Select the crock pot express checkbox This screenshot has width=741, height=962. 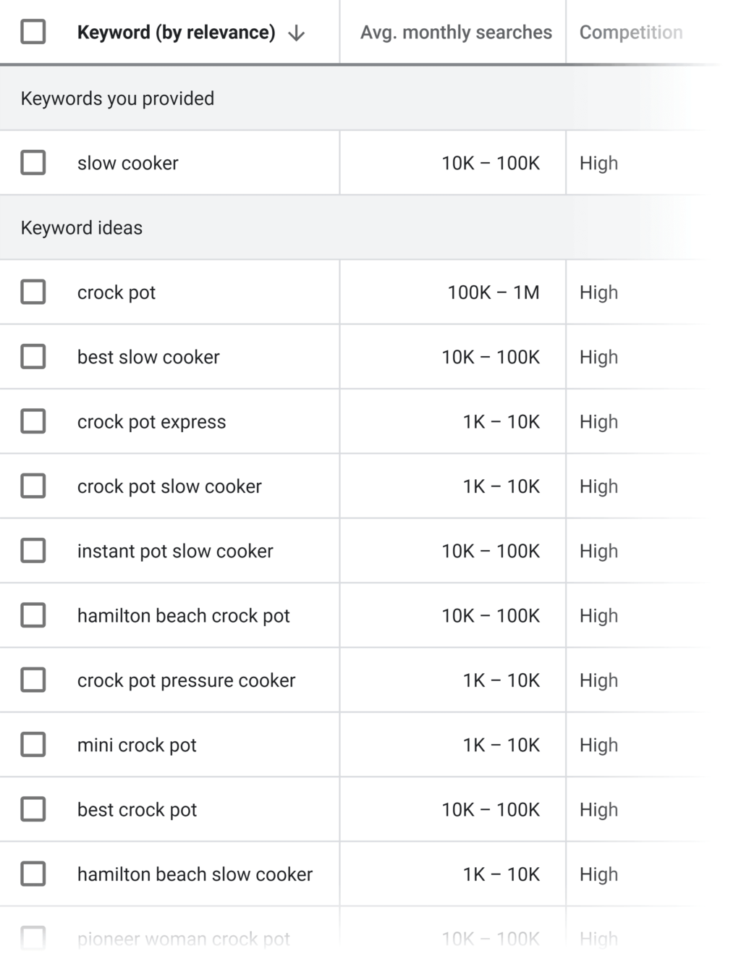tap(33, 421)
